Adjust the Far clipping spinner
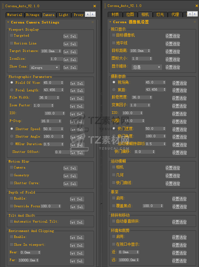This screenshot has width=199, height=267. click(x=37, y=260)
